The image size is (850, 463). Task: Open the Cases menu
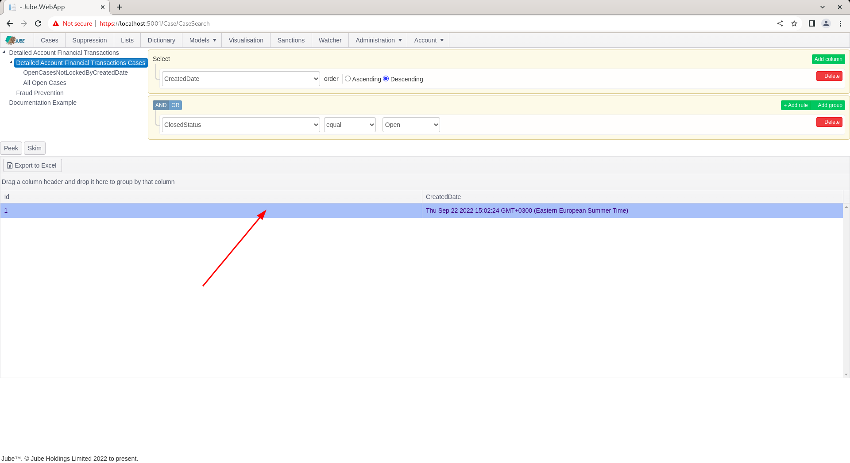50,40
